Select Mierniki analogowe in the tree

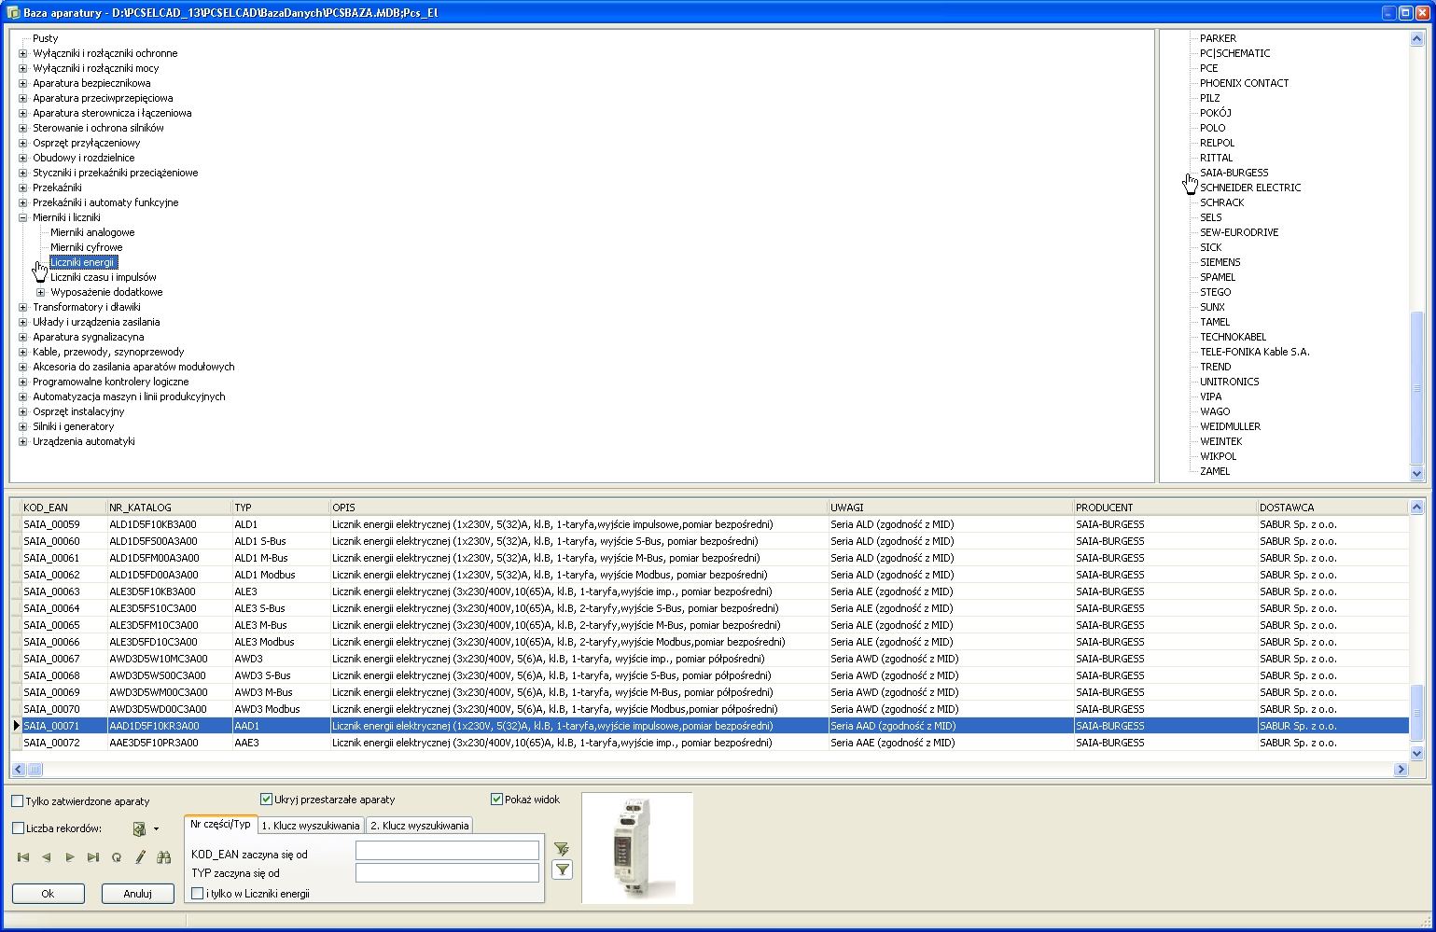92,232
